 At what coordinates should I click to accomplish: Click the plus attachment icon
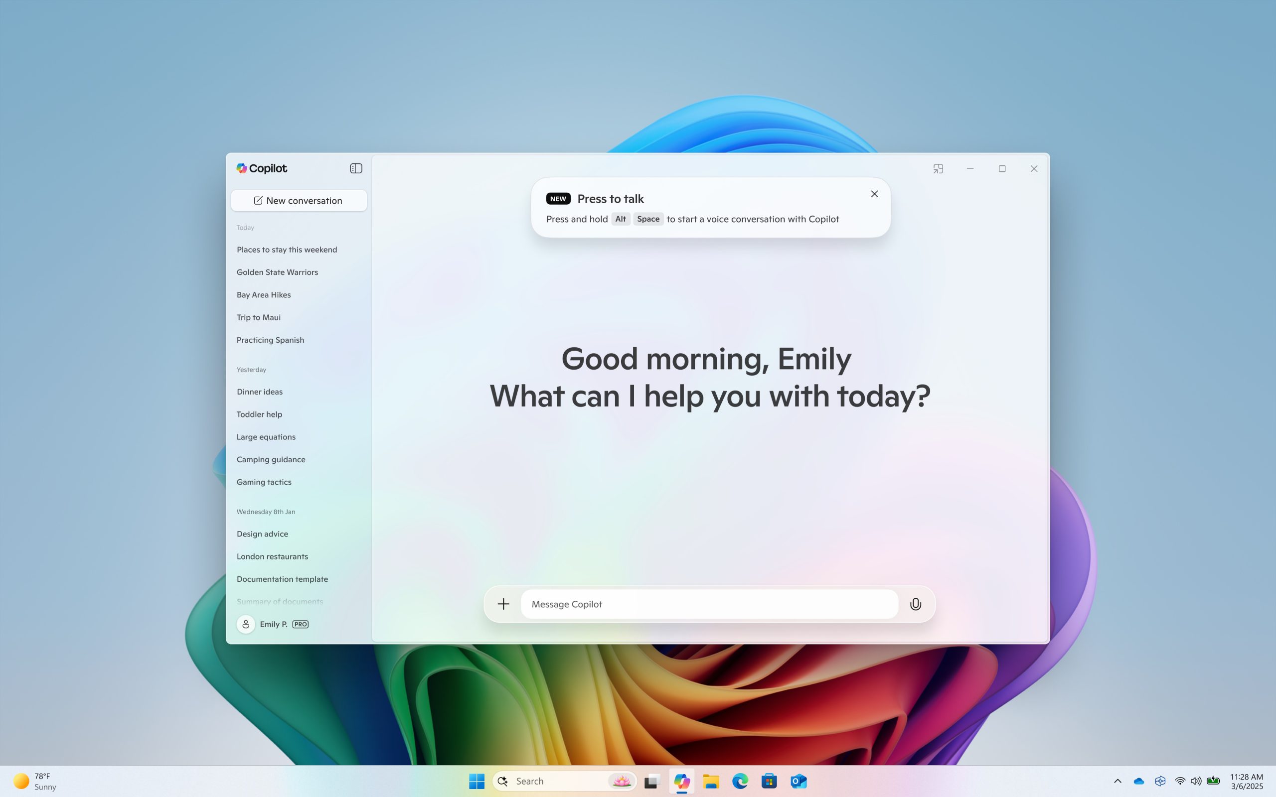coord(503,604)
